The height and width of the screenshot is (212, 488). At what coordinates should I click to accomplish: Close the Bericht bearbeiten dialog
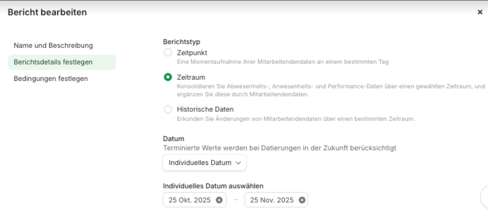[x=480, y=12]
